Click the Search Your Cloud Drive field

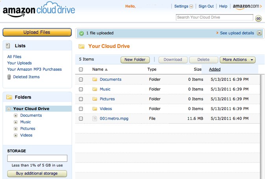pyautogui.click(x=215, y=17)
